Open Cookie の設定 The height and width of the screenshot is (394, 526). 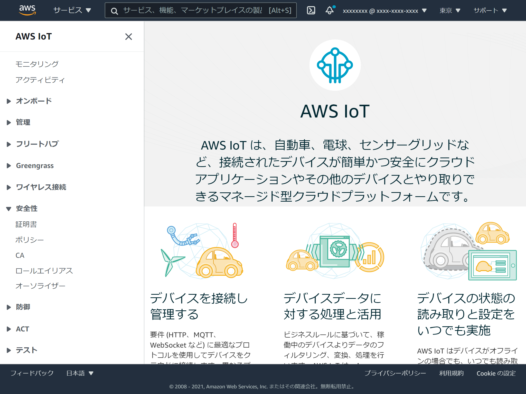tap(496, 373)
